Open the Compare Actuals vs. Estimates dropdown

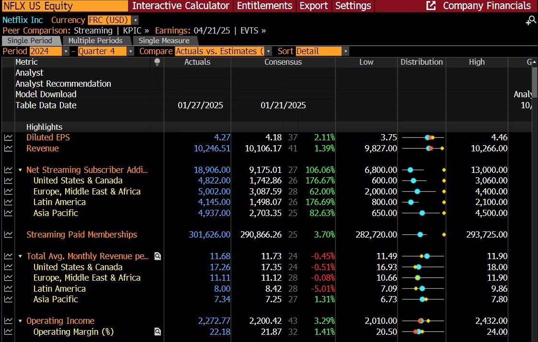click(269, 51)
